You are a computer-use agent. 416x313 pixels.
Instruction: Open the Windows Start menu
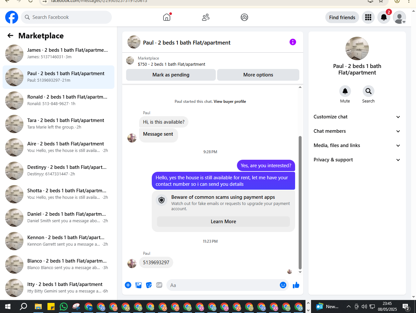point(8,306)
